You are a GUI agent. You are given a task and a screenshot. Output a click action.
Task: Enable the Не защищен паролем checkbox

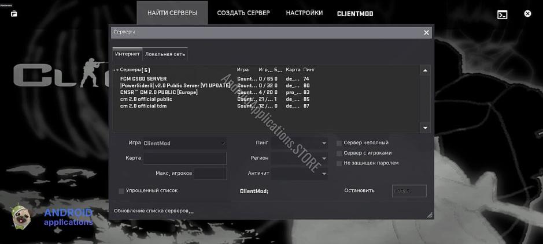tap(339, 163)
